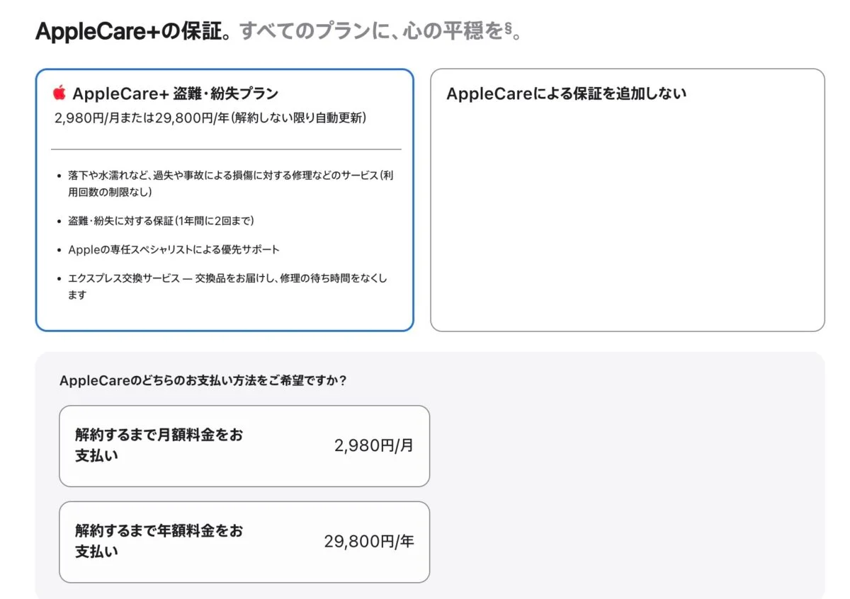Screen dimensions: 850x599
Task: Click the red Apple logo icon
Action: coord(59,93)
